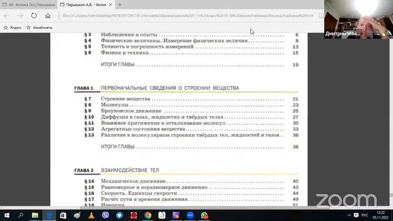Click the browser forward arrow

[x=20, y=16]
